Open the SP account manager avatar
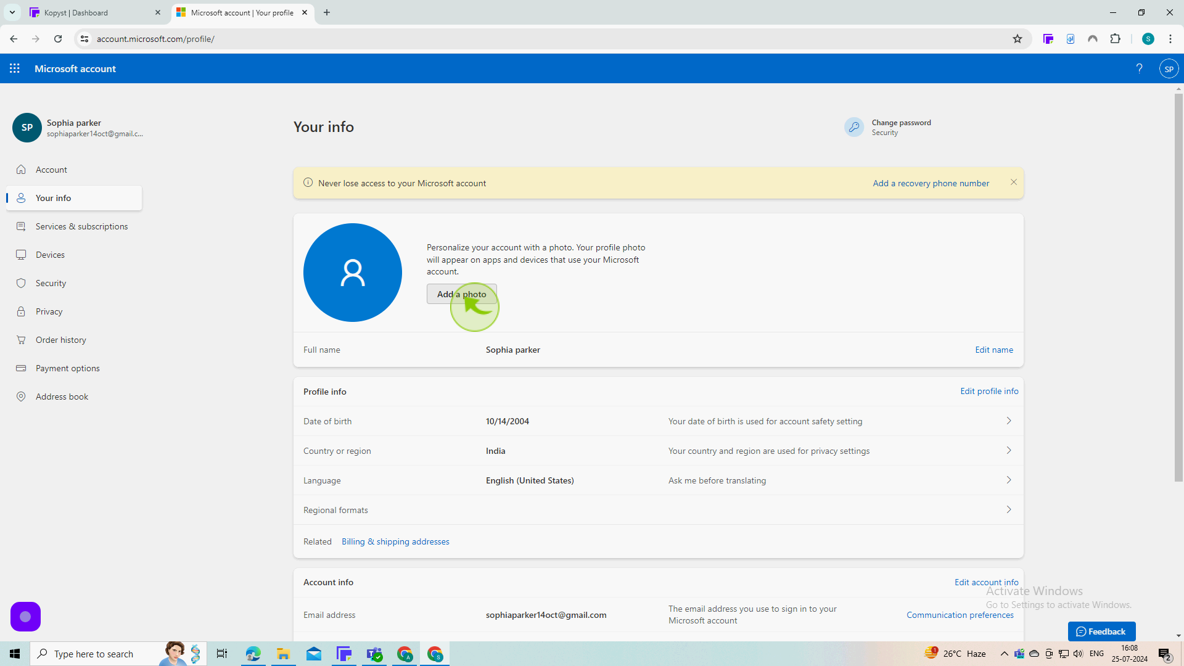This screenshot has height=666, width=1184. tap(1169, 68)
